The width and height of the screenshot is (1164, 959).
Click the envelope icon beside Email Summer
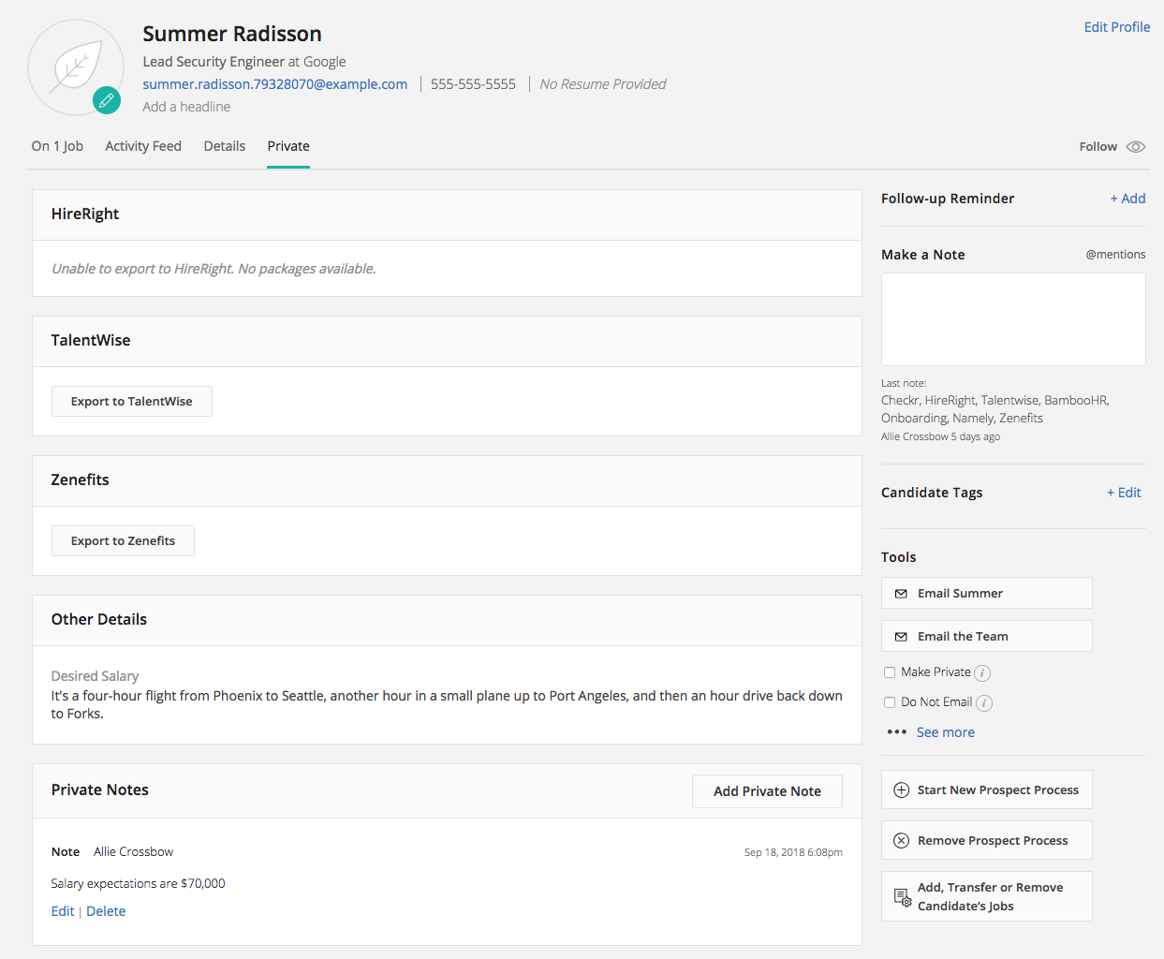point(901,594)
